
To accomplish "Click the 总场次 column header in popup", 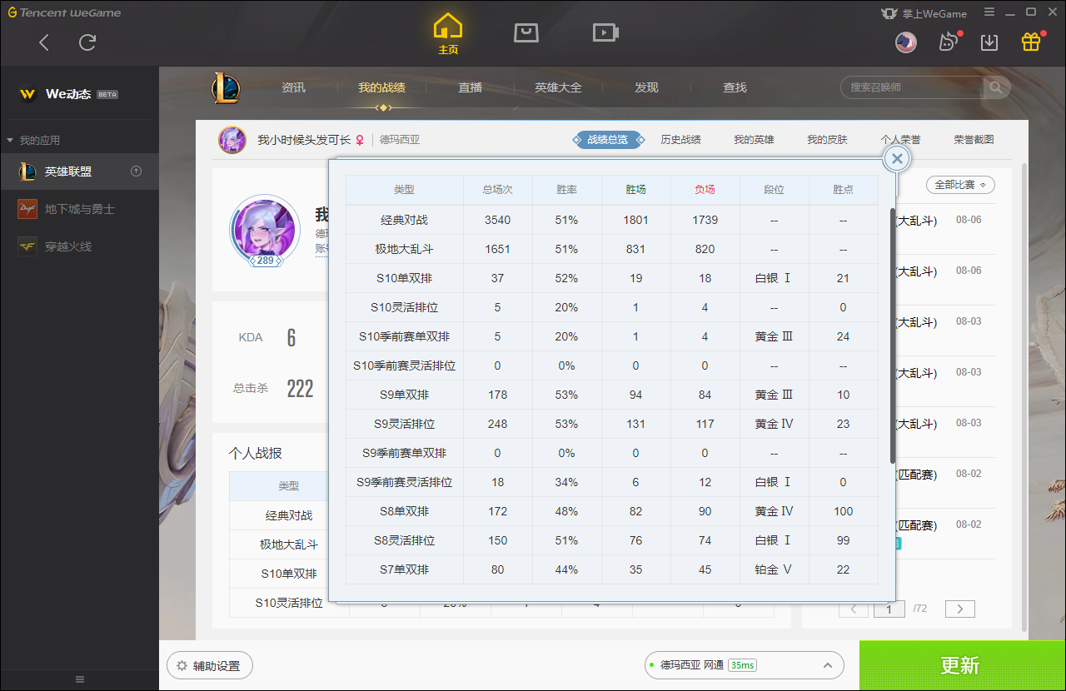I will (x=498, y=190).
